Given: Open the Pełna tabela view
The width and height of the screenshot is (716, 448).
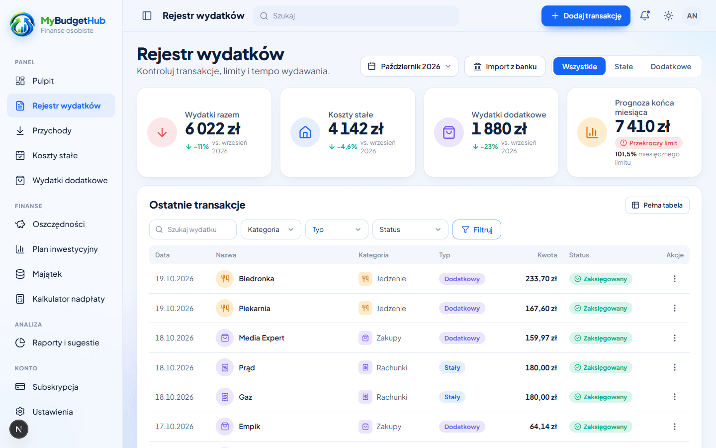Looking at the screenshot, I should [657, 205].
